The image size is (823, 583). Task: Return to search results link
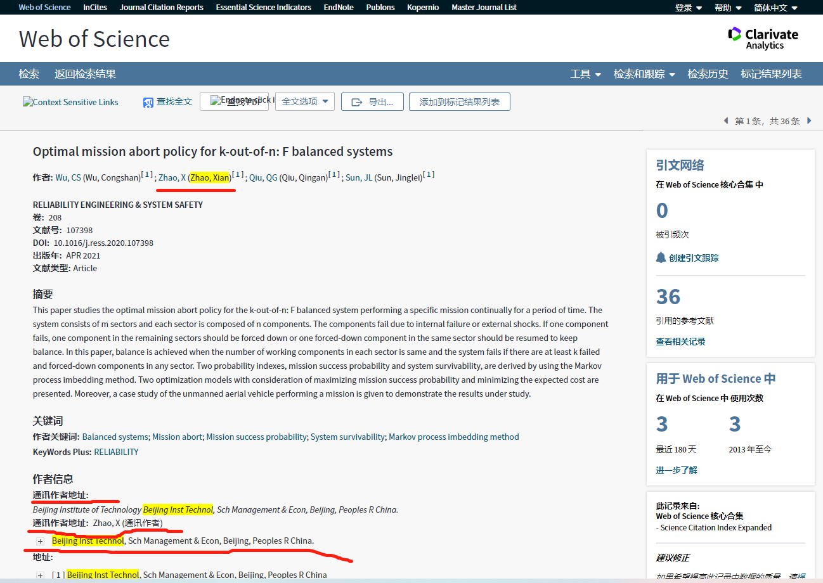[85, 74]
